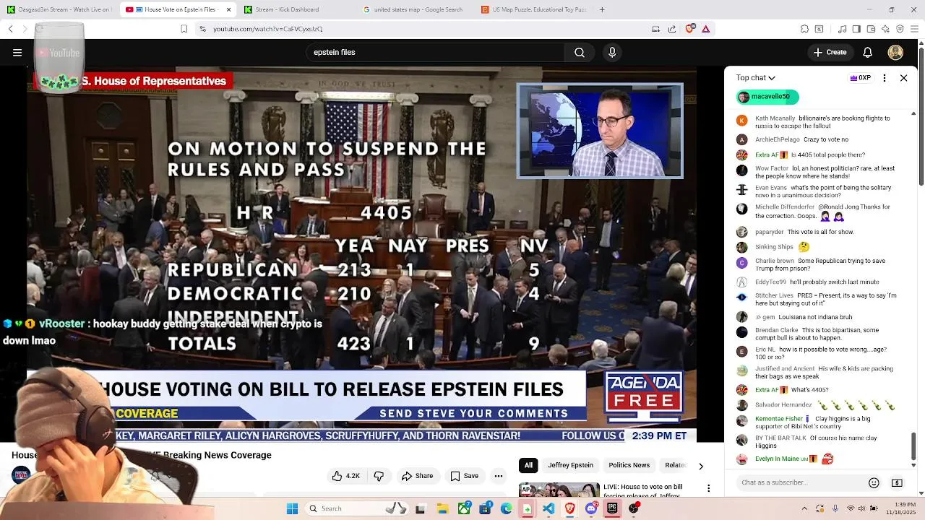The image size is (925, 520).
Task: Open the browser main hamburger menu
Action: tap(915, 29)
